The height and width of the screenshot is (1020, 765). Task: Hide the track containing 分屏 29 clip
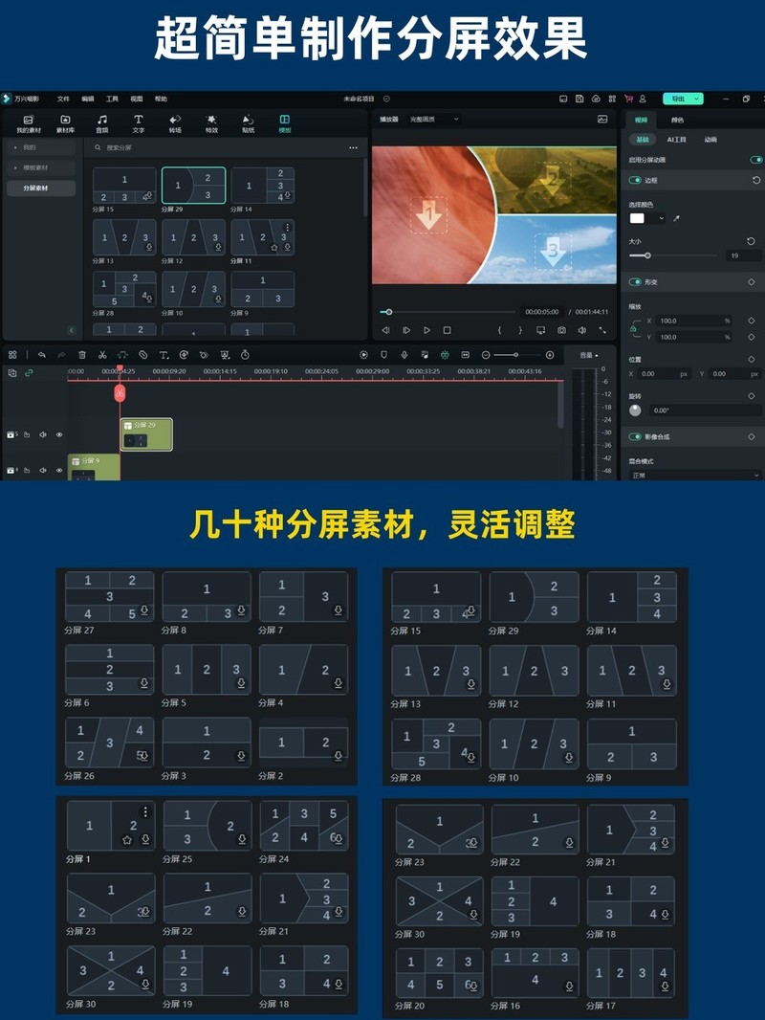(59, 434)
